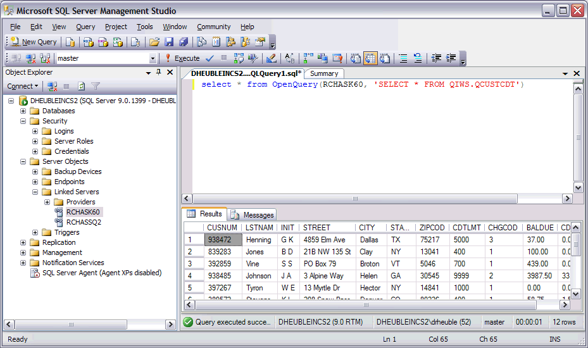Open Template Explorer from the toolbar
Image resolution: width=588 pixels, height=348 pixels.
pos(246,42)
